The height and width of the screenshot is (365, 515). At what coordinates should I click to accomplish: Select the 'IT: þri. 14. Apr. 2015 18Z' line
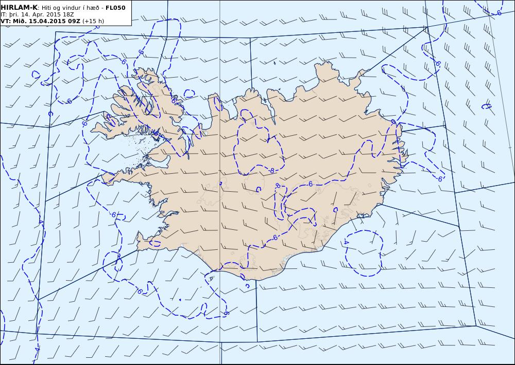tap(37, 14)
